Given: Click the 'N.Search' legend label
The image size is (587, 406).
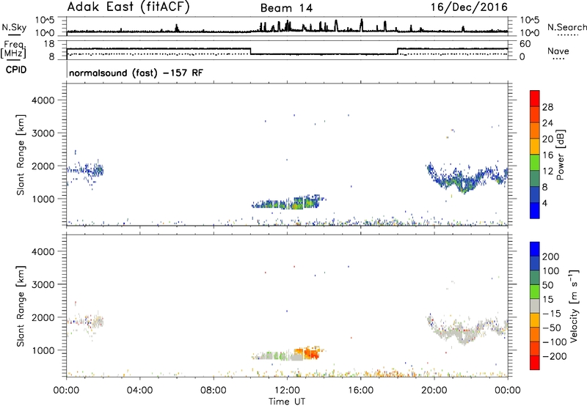Looking at the screenshot, I should [566, 27].
